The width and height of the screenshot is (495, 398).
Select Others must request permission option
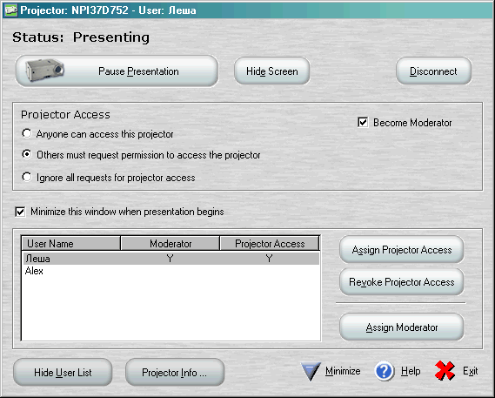click(27, 155)
